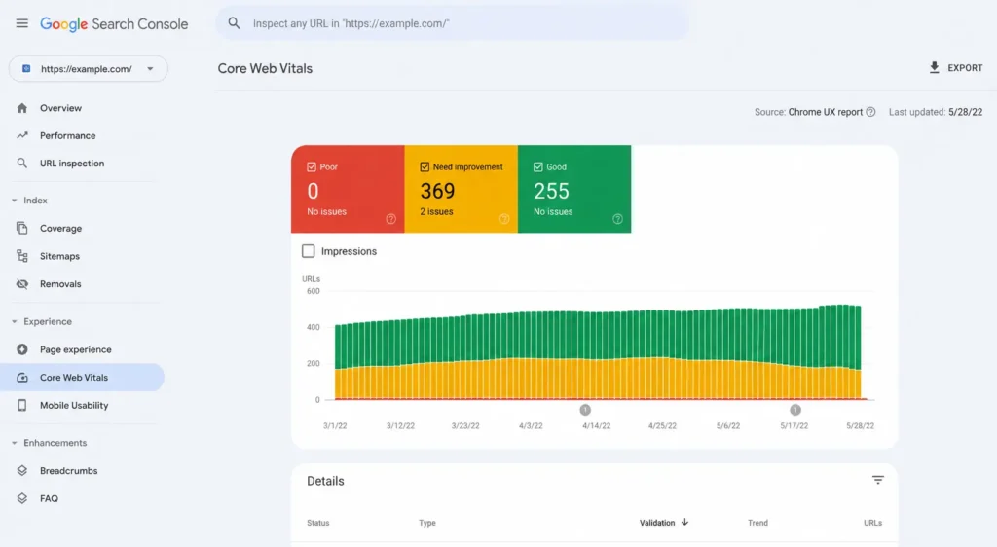The height and width of the screenshot is (547, 997).
Task: Open the hamburger navigation menu
Action: 21,23
